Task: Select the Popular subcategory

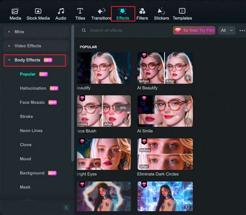Action: 28,74
